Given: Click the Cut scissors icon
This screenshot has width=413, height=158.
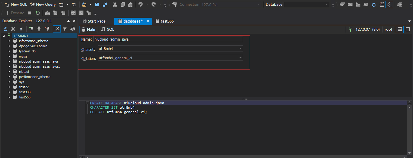Looking at the screenshot, I should click(115, 5).
